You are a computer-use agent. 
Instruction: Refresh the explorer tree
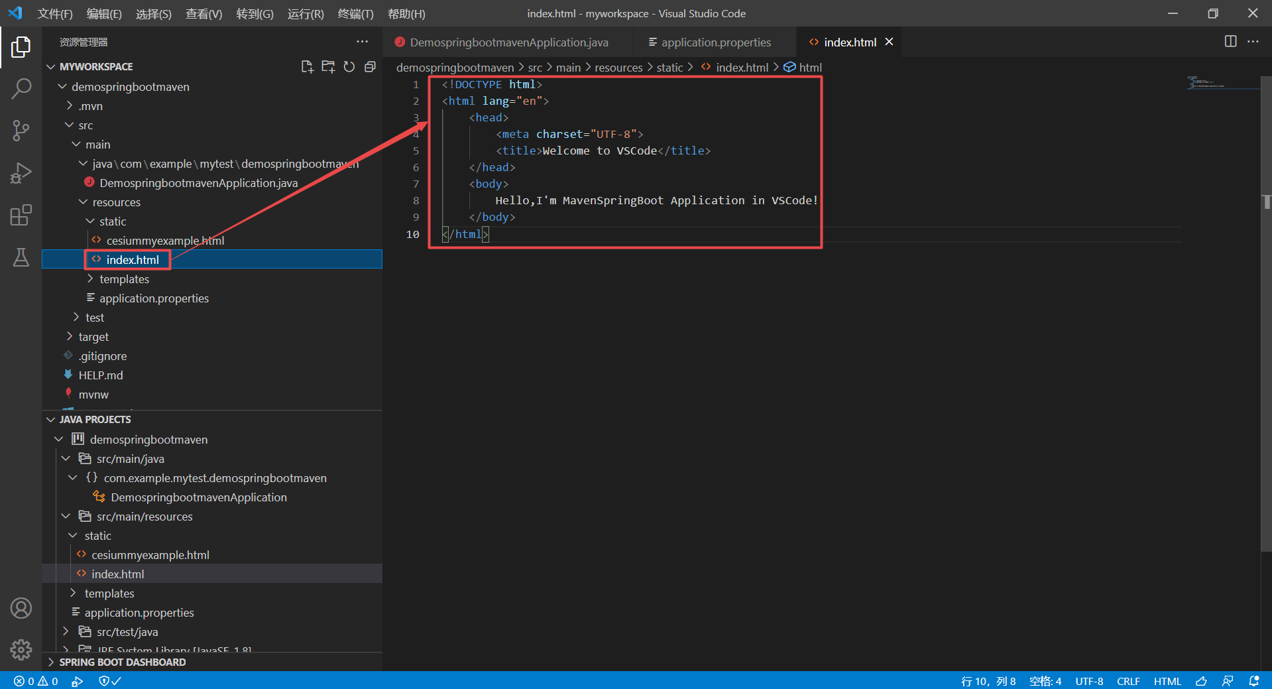pyautogui.click(x=349, y=66)
